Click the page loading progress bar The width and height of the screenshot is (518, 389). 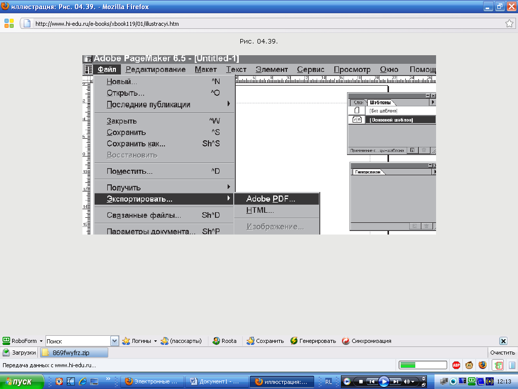point(423,365)
